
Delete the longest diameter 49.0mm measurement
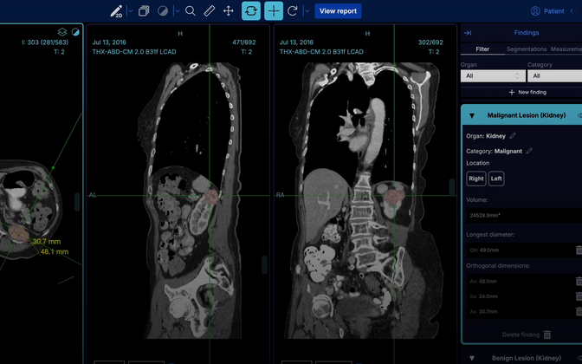[579, 250]
